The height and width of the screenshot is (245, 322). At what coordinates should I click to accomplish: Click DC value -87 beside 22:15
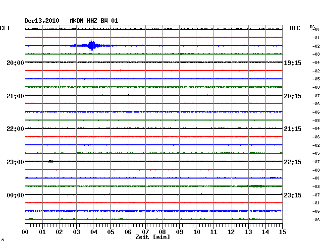pos(316,162)
